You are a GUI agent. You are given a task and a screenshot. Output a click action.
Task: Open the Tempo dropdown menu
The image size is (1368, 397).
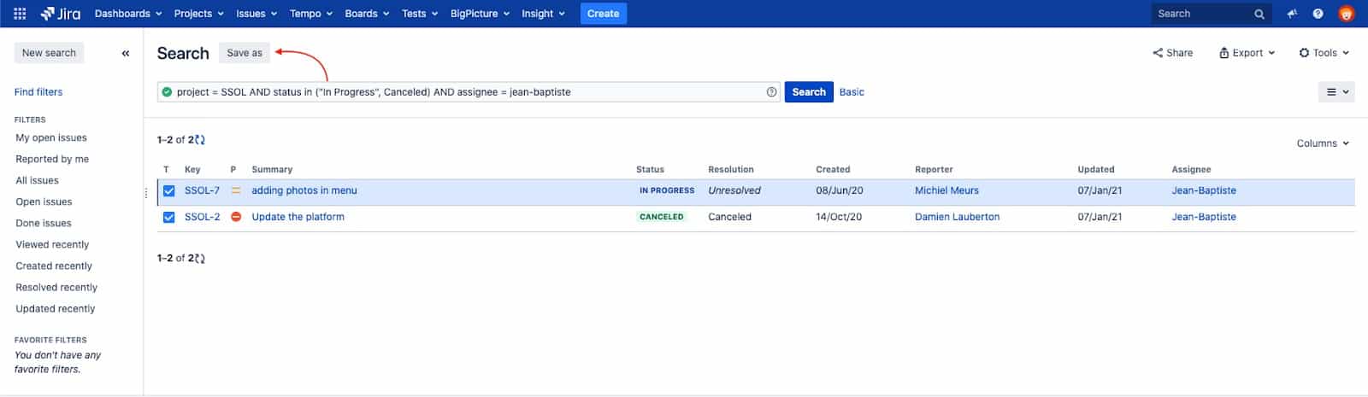pos(311,14)
